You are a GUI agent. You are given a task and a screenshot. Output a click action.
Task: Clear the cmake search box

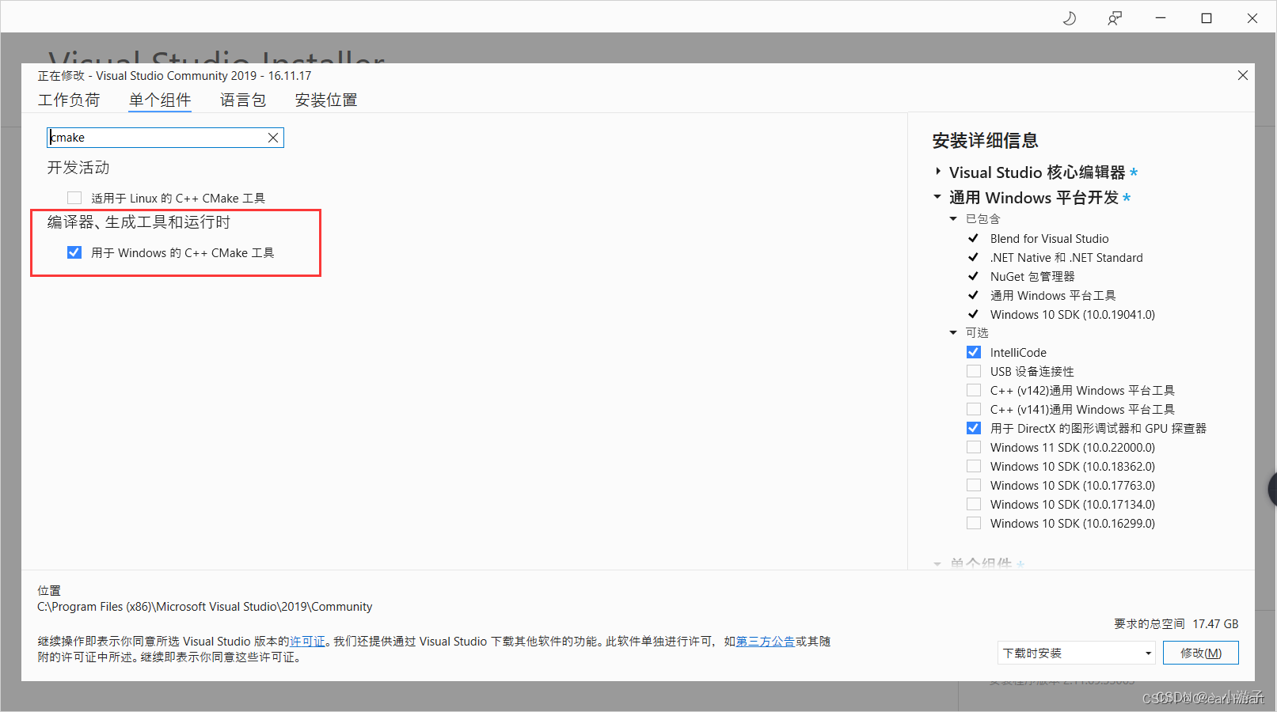(x=273, y=138)
